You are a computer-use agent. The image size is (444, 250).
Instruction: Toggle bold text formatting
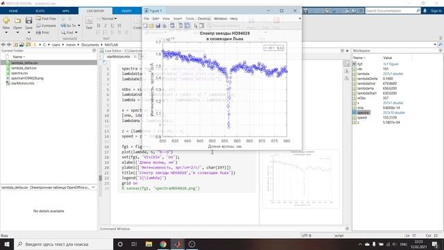coord(99,26)
